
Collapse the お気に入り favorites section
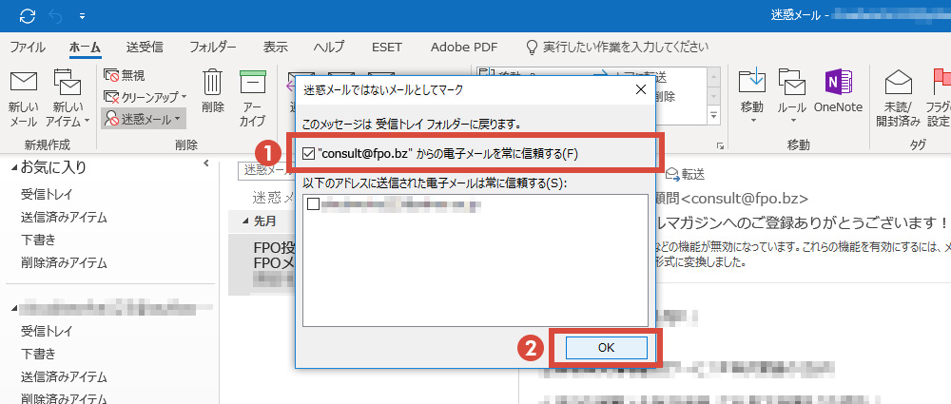pos(15,167)
